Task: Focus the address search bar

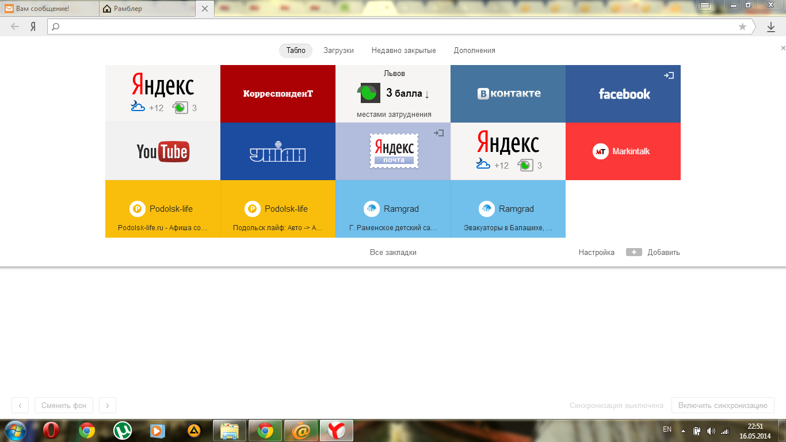Action: 400,26
